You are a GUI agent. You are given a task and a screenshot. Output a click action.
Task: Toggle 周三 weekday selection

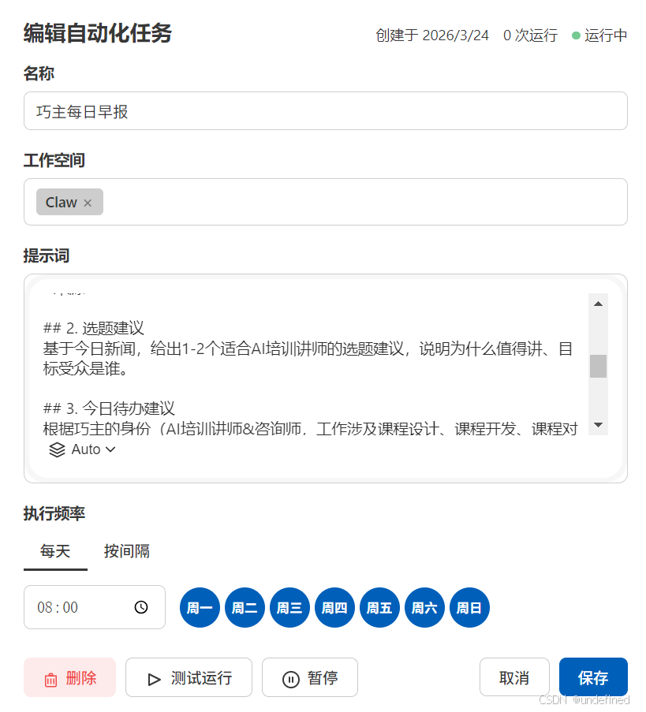tap(289, 608)
